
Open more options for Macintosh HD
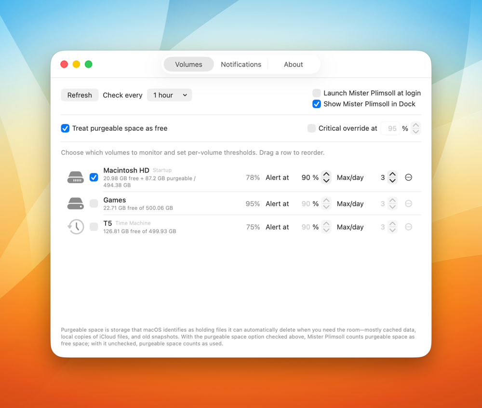tap(408, 177)
